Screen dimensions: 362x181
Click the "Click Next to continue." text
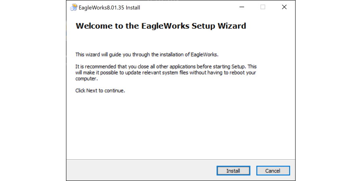pos(100,90)
